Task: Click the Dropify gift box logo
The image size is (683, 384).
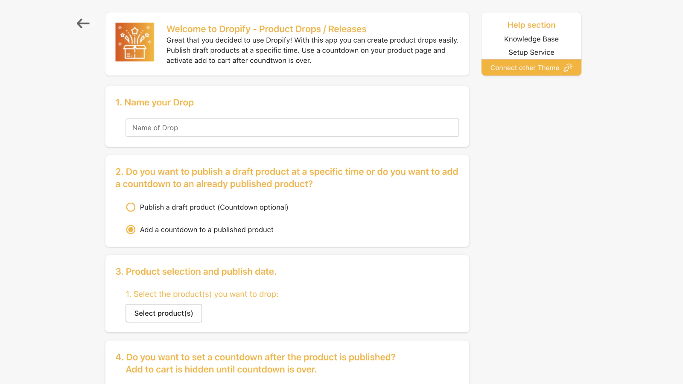Action: point(135,42)
